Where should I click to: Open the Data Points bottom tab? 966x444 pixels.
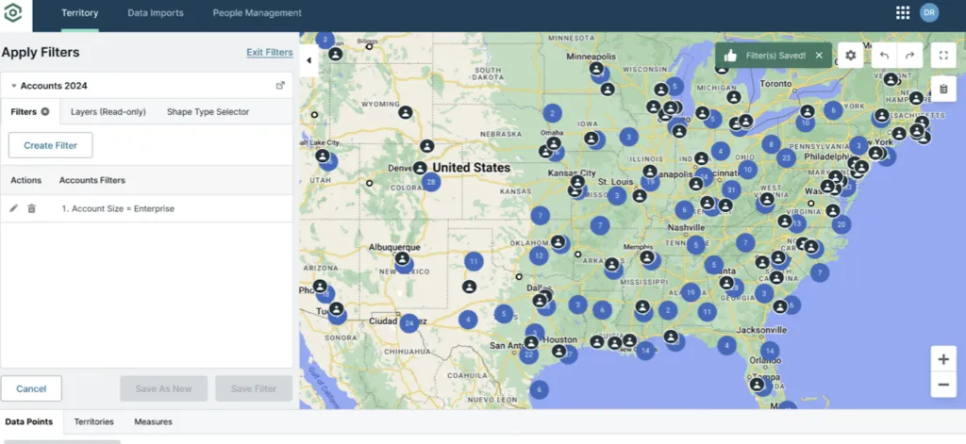point(29,421)
